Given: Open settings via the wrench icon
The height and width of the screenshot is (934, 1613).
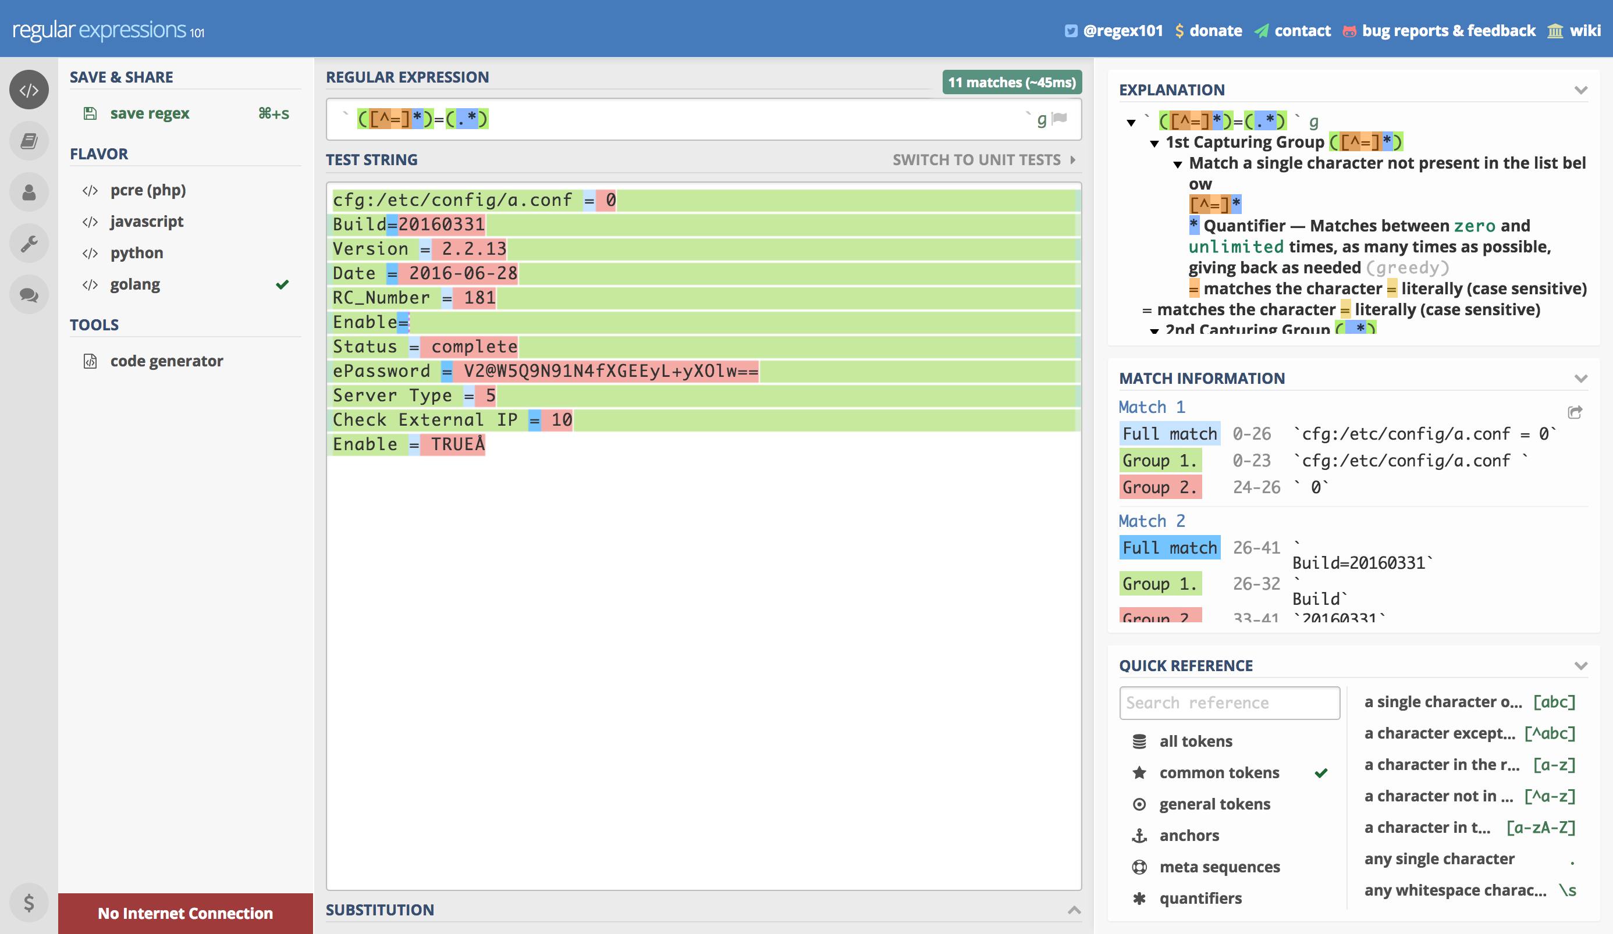Looking at the screenshot, I should point(28,243).
